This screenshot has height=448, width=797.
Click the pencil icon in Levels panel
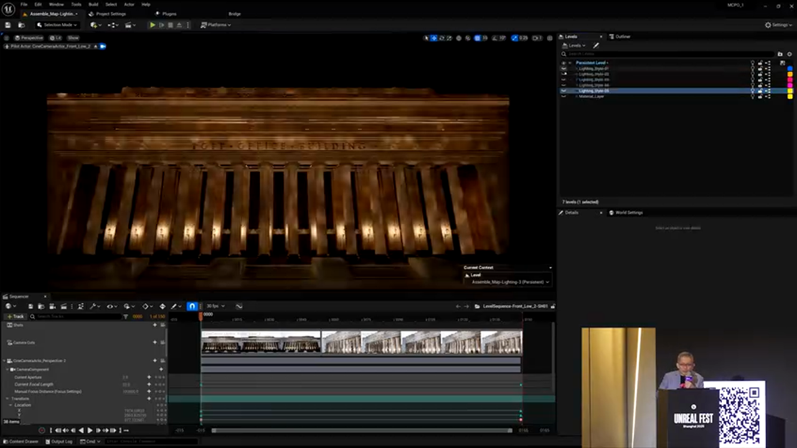click(596, 45)
